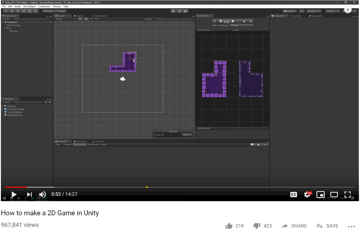Select the Scale tool in Unity toolbar

pos(24,11)
